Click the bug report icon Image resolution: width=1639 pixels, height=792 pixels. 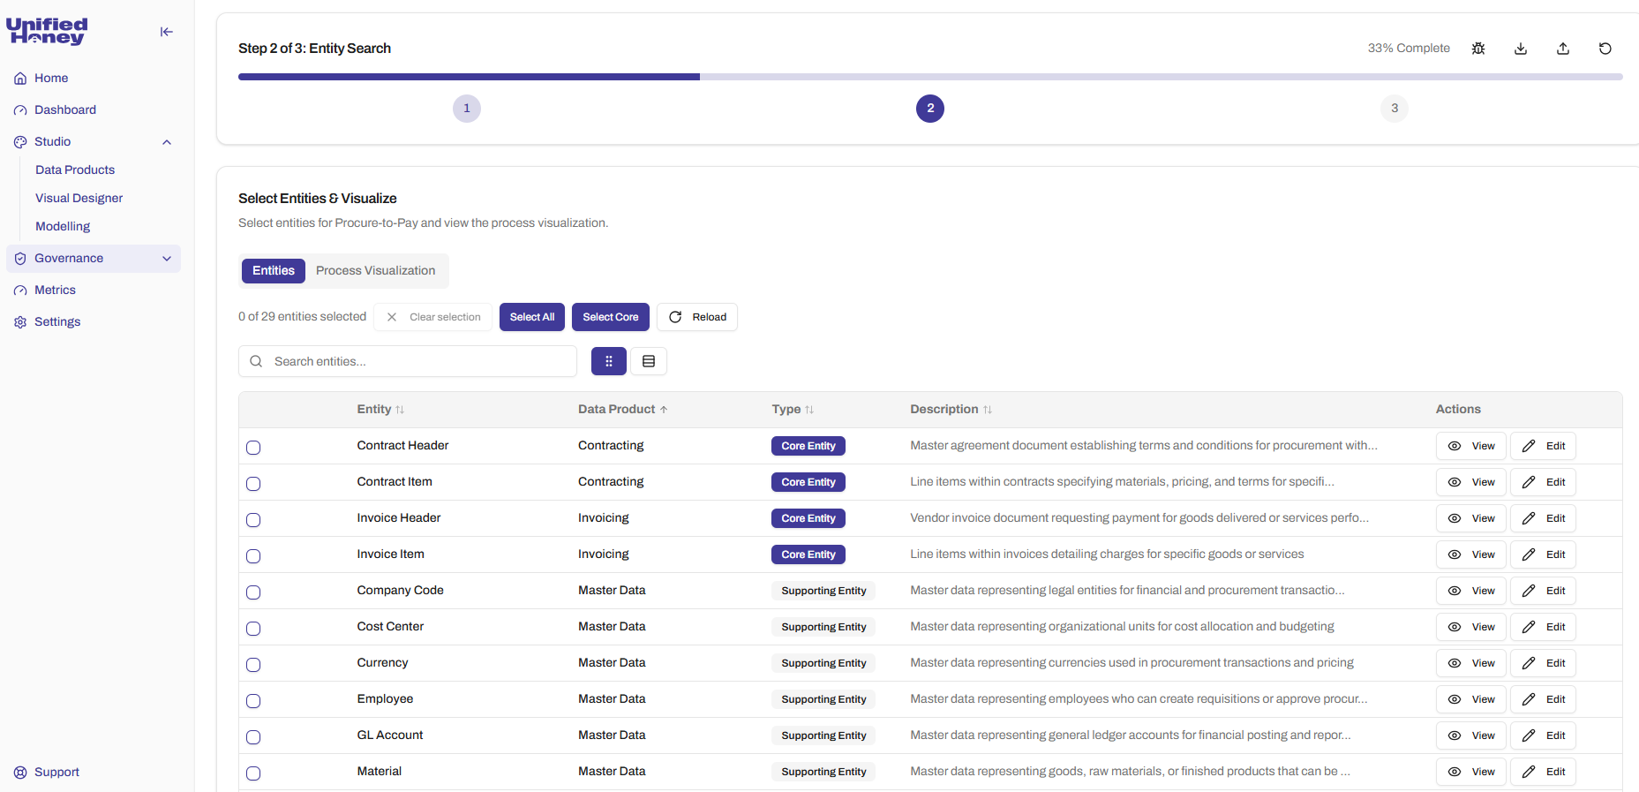pos(1478,49)
